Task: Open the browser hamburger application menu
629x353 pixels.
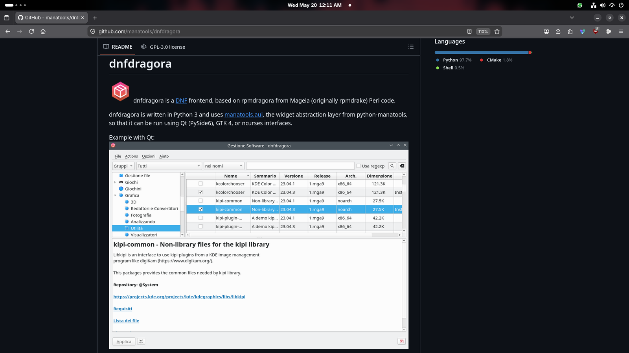Action: pyautogui.click(x=621, y=31)
